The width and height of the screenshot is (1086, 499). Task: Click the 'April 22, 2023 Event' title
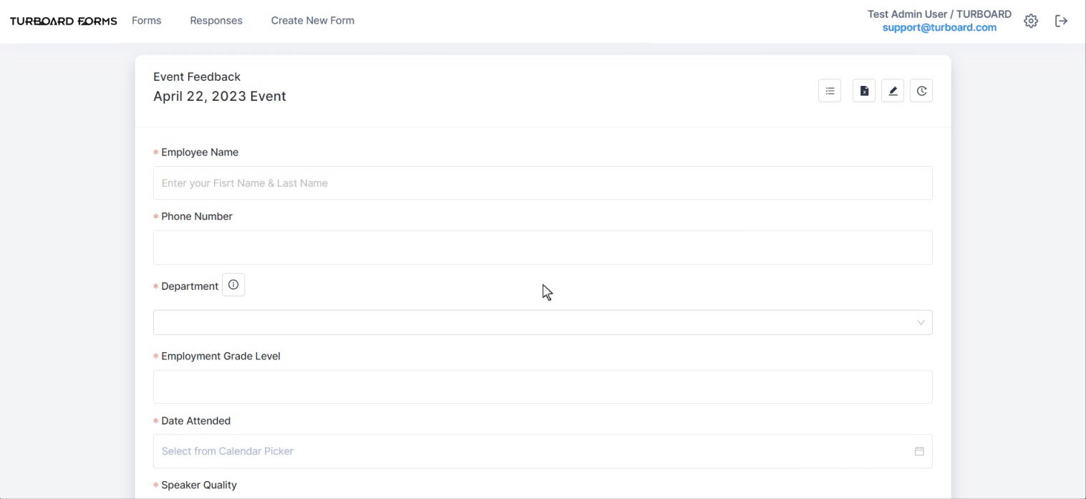pos(220,96)
